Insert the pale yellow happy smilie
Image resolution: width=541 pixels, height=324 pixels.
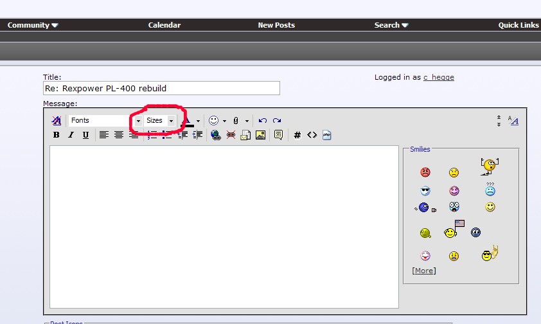point(490,207)
